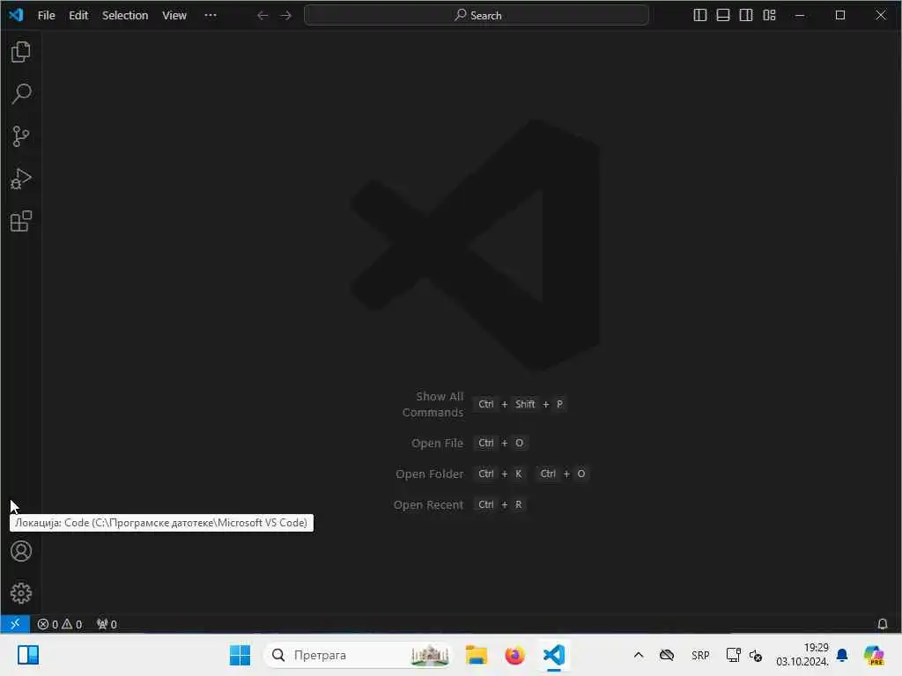The height and width of the screenshot is (676, 902).
Task: Open the Manage gear icon
Action: tap(21, 592)
